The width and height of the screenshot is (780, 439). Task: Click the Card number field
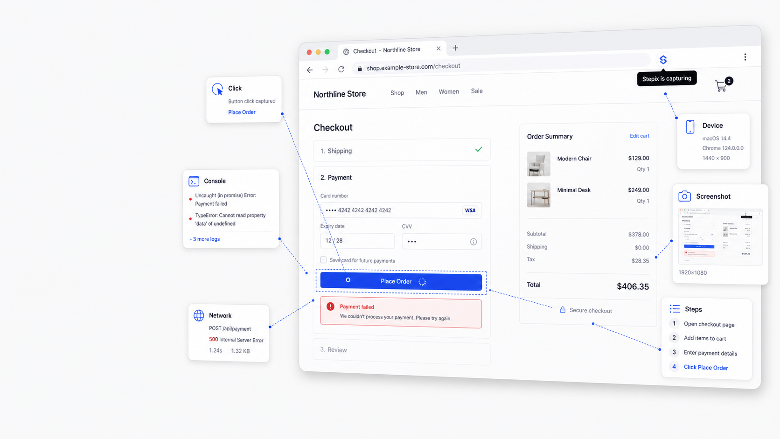(401, 210)
